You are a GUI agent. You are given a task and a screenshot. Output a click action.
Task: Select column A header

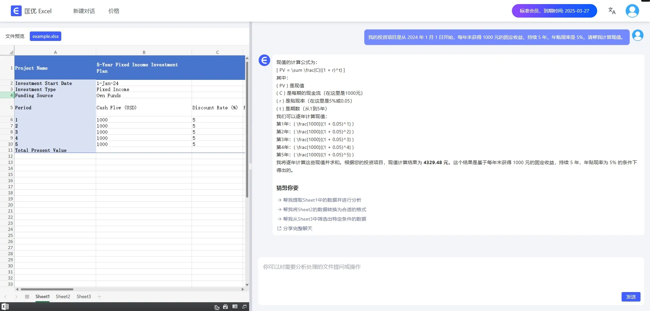(55, 52)
